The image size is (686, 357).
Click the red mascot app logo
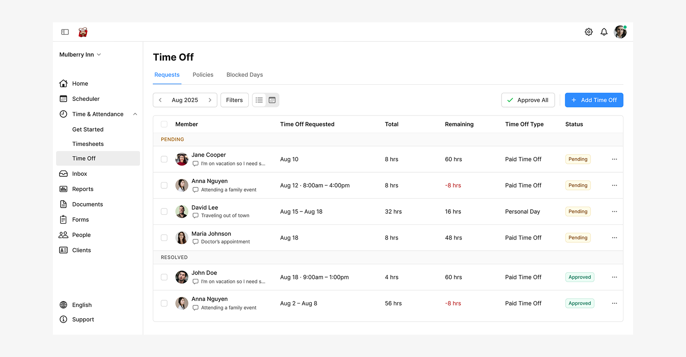point(83,32)
